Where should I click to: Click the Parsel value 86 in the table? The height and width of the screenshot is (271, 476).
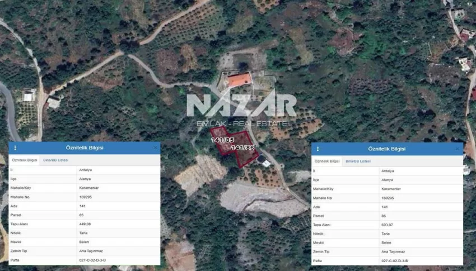point(384,216)
